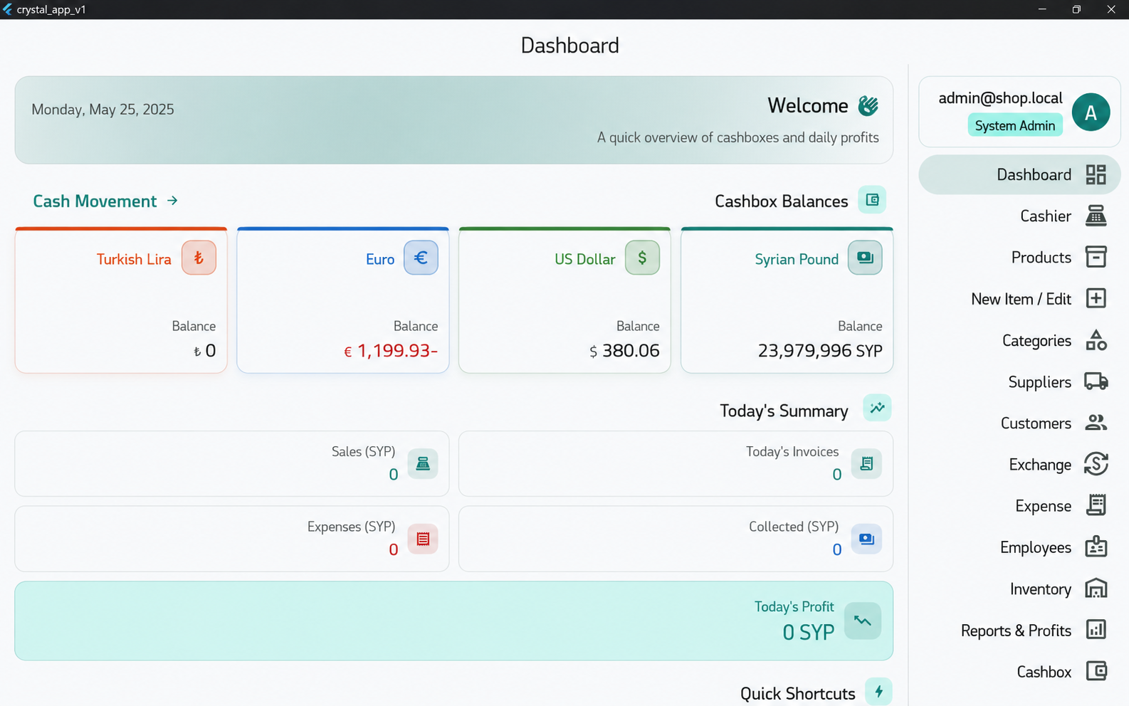Viewport: 1129px width, 706px height.
Task: Go to Products in the sidebar
Action: [x=1019, y=257]
